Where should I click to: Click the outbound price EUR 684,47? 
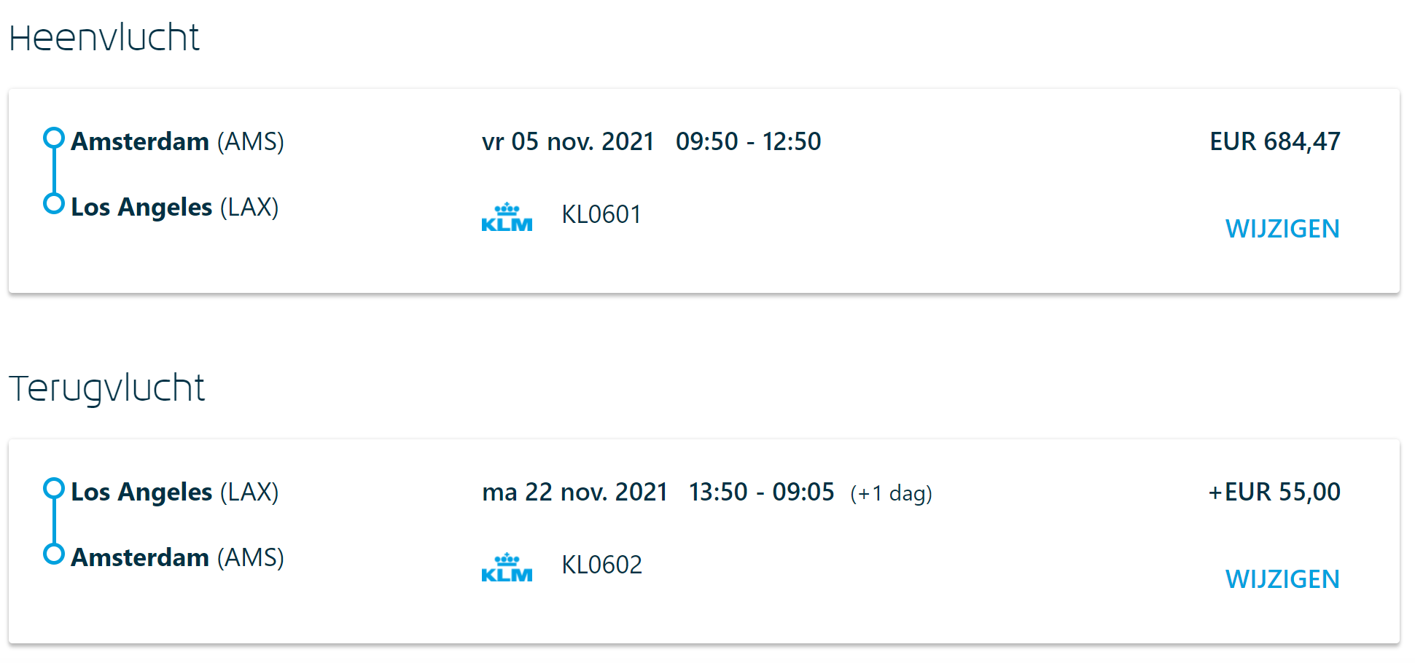(1275, 141)
